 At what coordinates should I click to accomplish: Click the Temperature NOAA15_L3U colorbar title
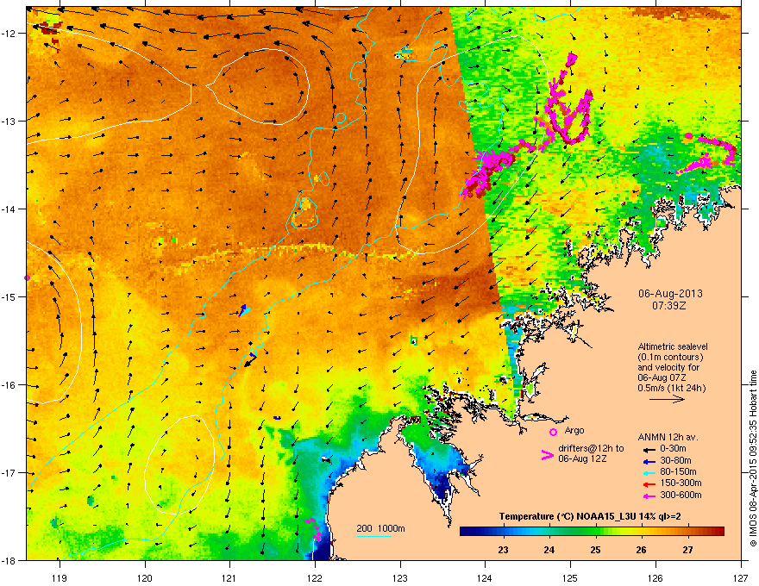(x=590, y=516)
